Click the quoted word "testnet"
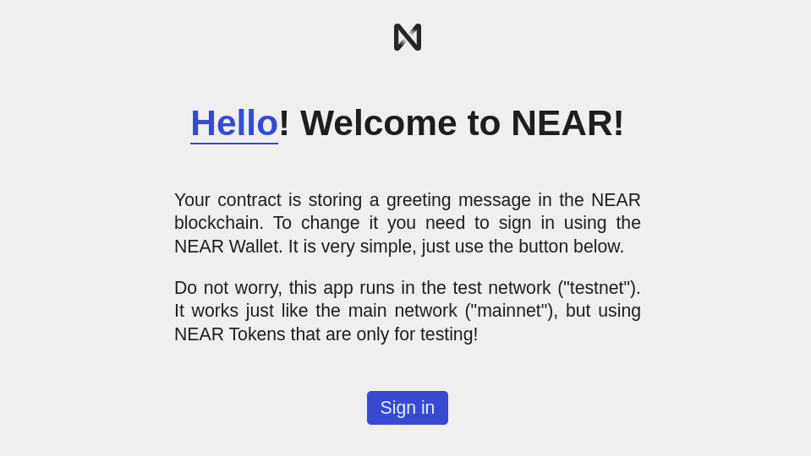811x456 pixels. point(598,288)
